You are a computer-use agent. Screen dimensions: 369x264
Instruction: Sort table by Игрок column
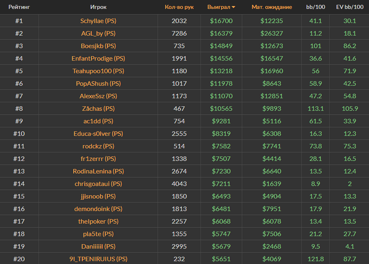98,7
